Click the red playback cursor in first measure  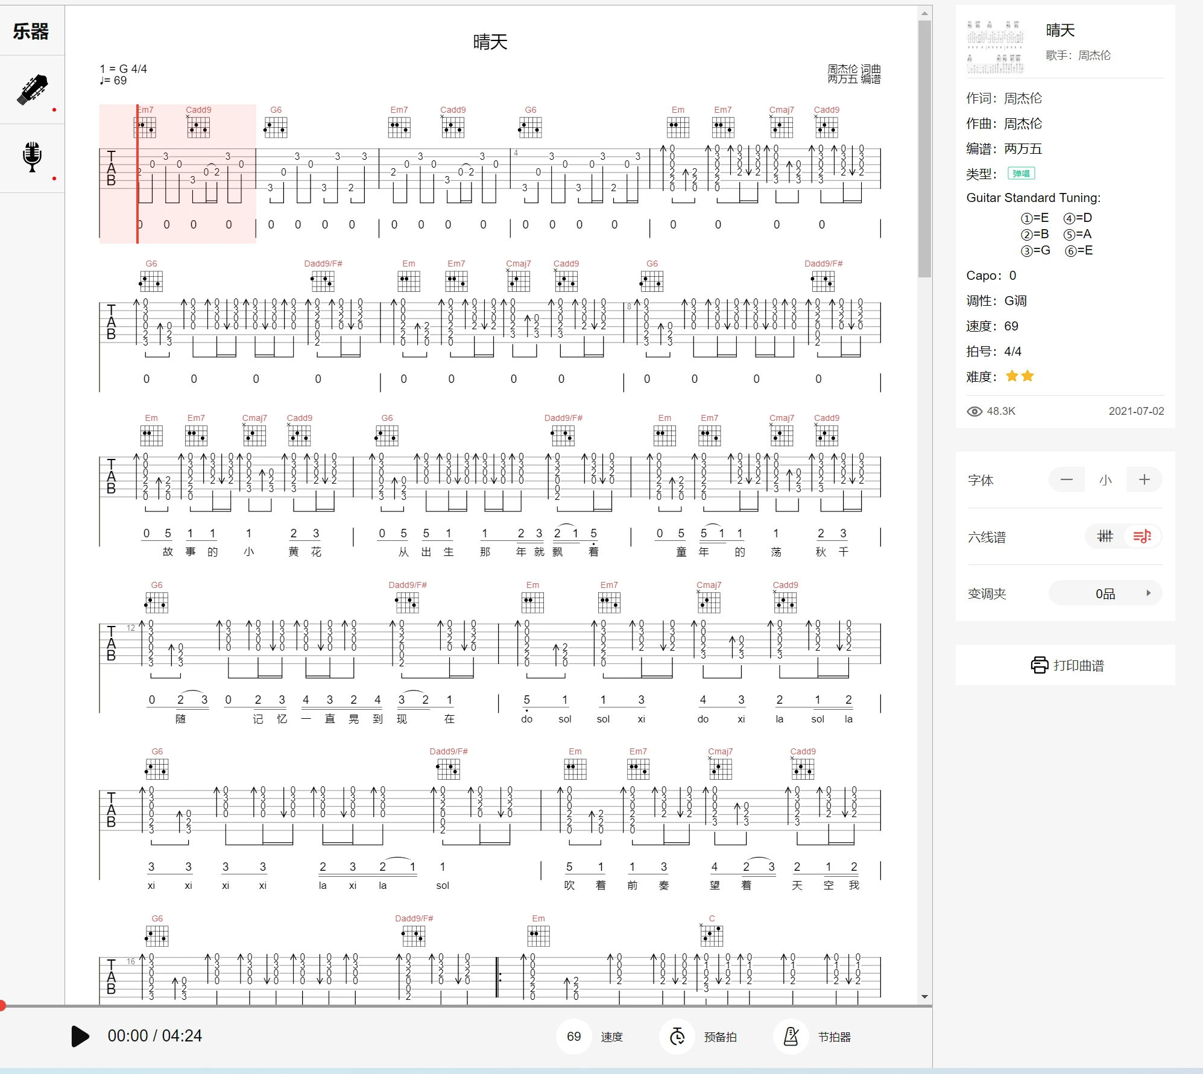pyautogui.click(x=137, y=174)
